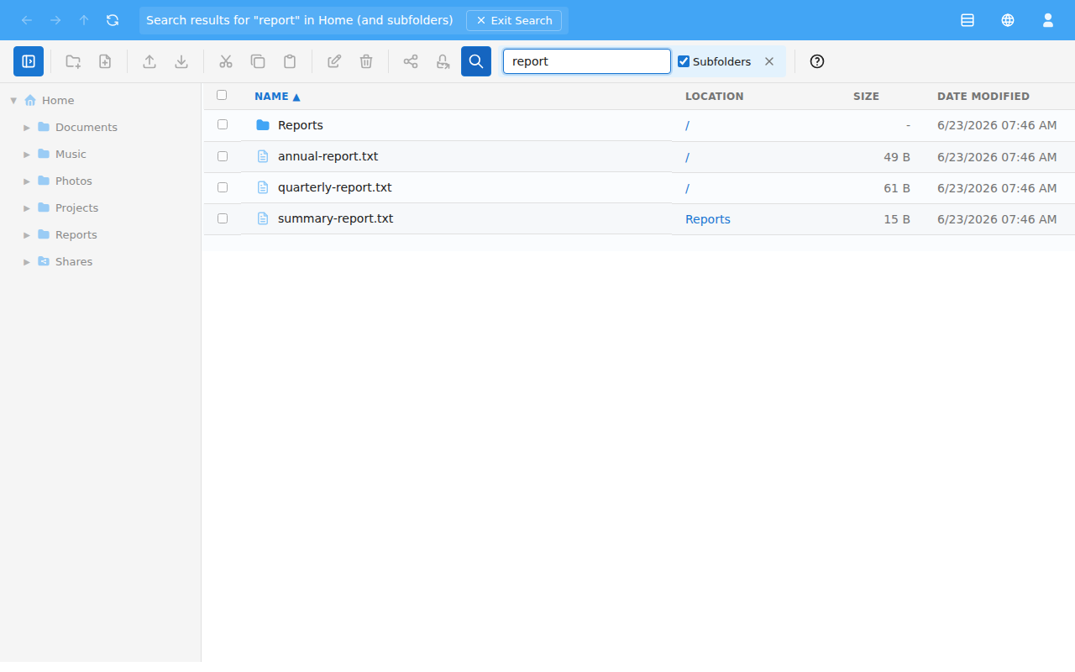The width and height of the screenshot is (1075, 672).
Task: Open the user account icon
Action: tap(1048, 20)
